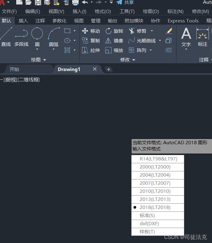
Task: Open the rectangle tool dropdown arrow
Action: [x=75, y=31]
